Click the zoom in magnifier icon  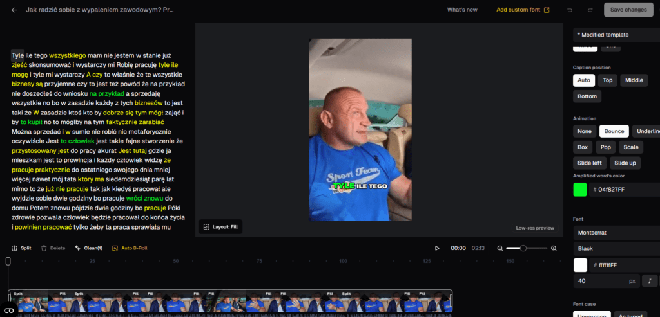(x=554, y=248)
